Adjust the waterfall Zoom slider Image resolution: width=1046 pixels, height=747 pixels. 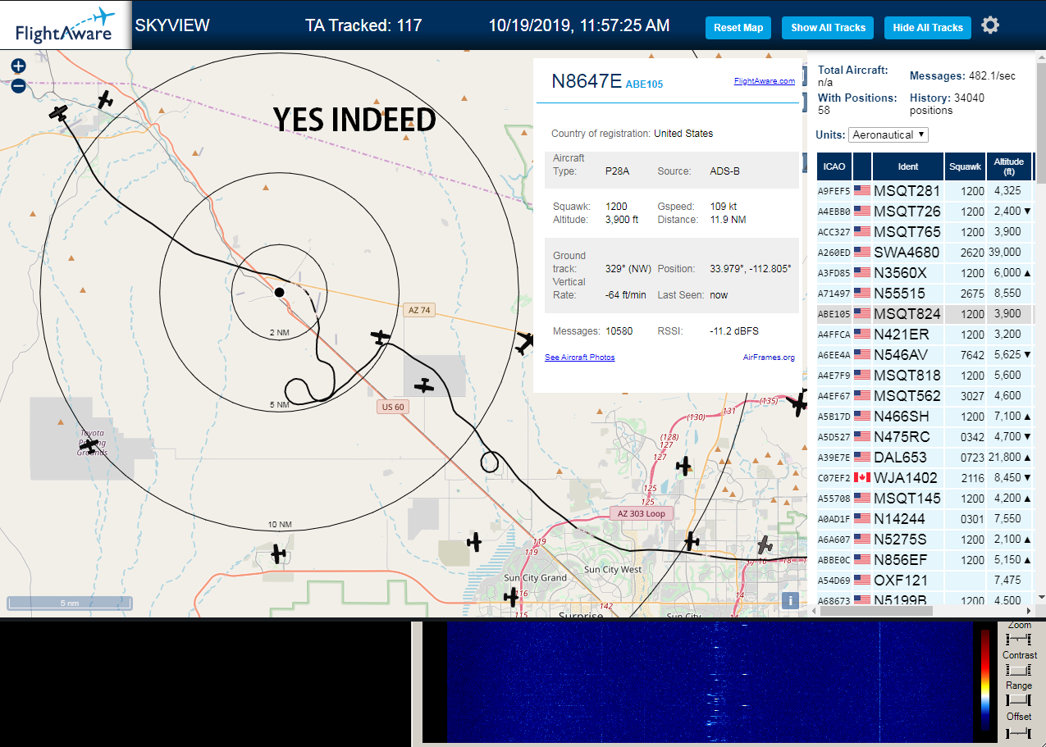1018,639
